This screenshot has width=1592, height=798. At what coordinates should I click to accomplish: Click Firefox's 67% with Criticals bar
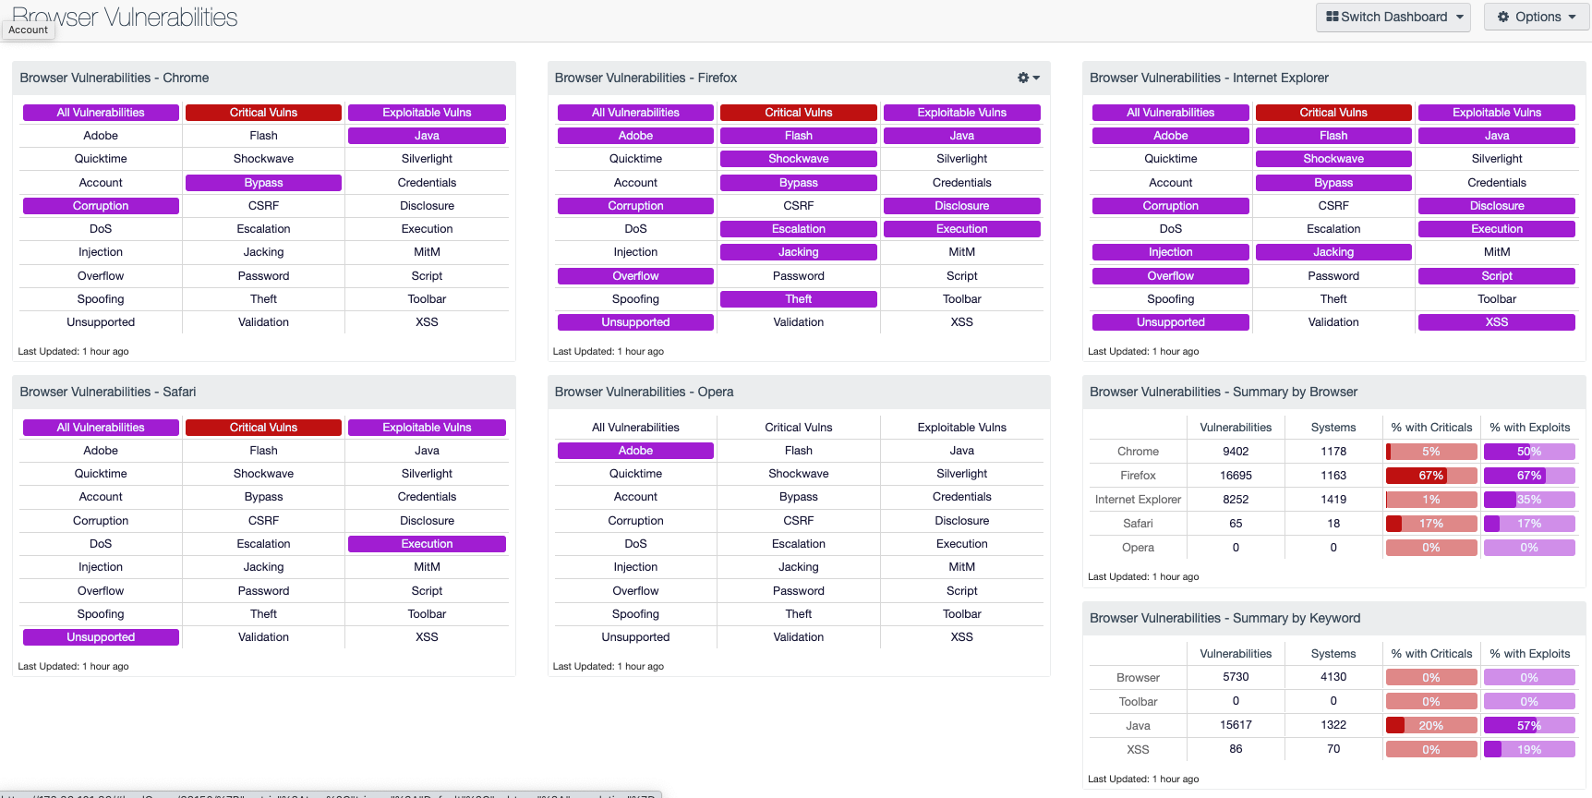point(1430,476)
